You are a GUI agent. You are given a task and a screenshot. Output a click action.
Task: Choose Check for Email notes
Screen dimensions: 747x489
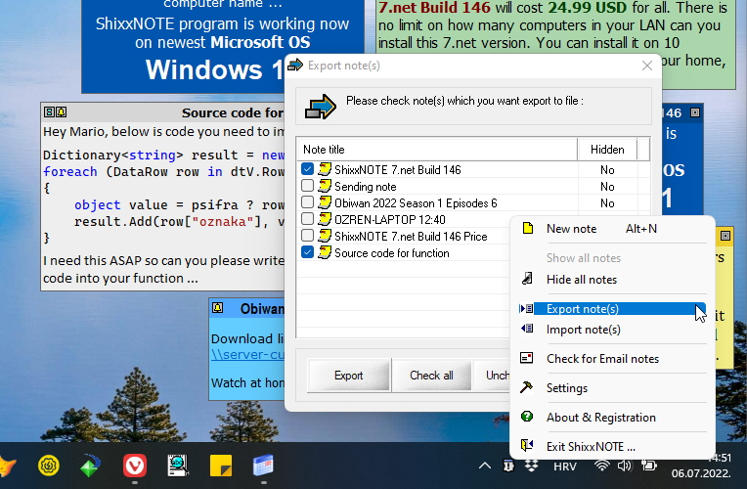click(613, 359)
